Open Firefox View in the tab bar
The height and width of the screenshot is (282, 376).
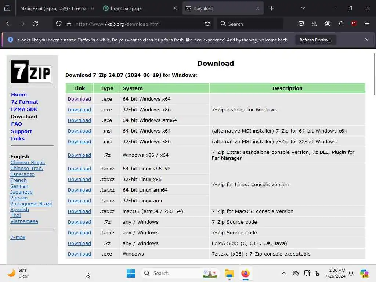(7, 8)
